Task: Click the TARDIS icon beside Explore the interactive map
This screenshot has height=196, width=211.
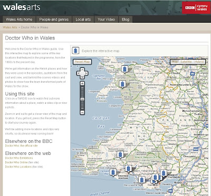Action: 75,51
